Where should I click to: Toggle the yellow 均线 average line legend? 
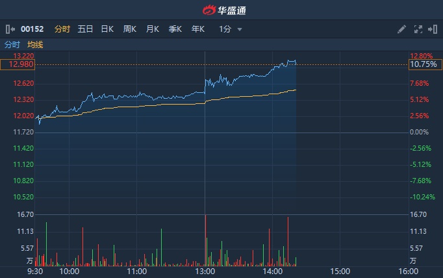pyautogui.click(x=35, y=44)
